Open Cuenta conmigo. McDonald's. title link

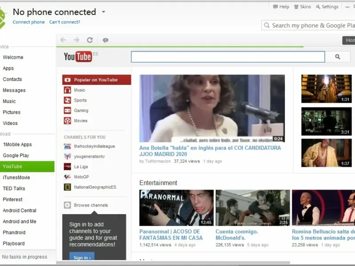pos(237,235)
